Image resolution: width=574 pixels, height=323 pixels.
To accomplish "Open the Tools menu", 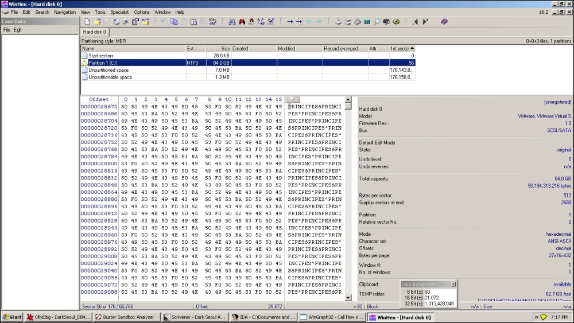I will click(x=100, y=12).
